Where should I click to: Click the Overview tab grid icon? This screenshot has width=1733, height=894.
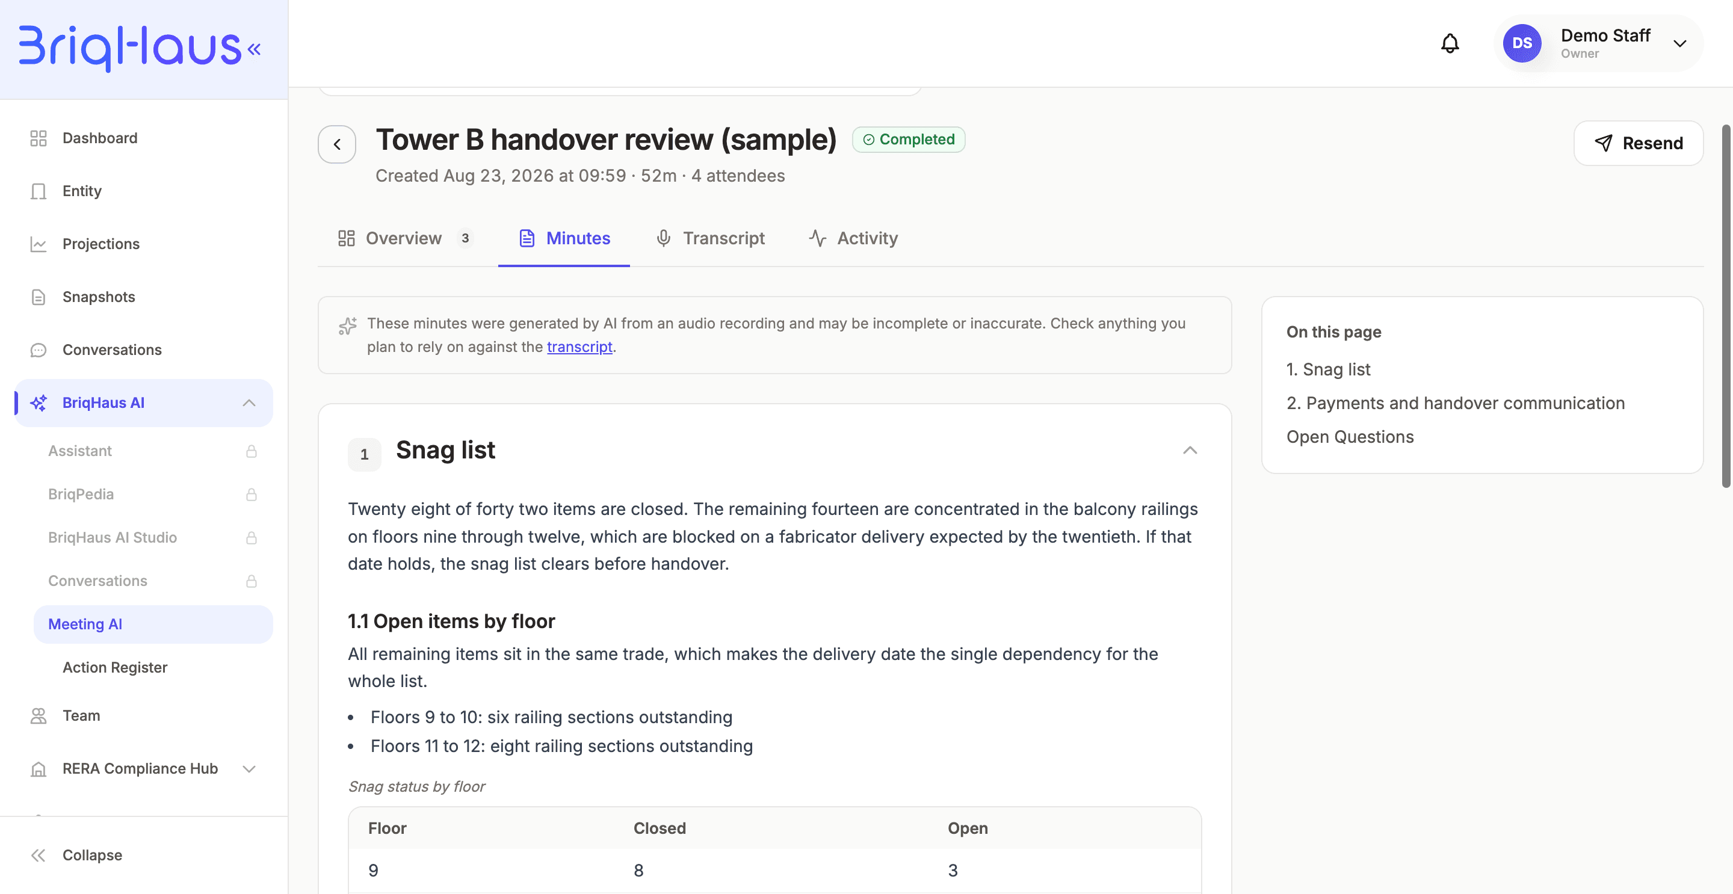[x=347, y=238]
